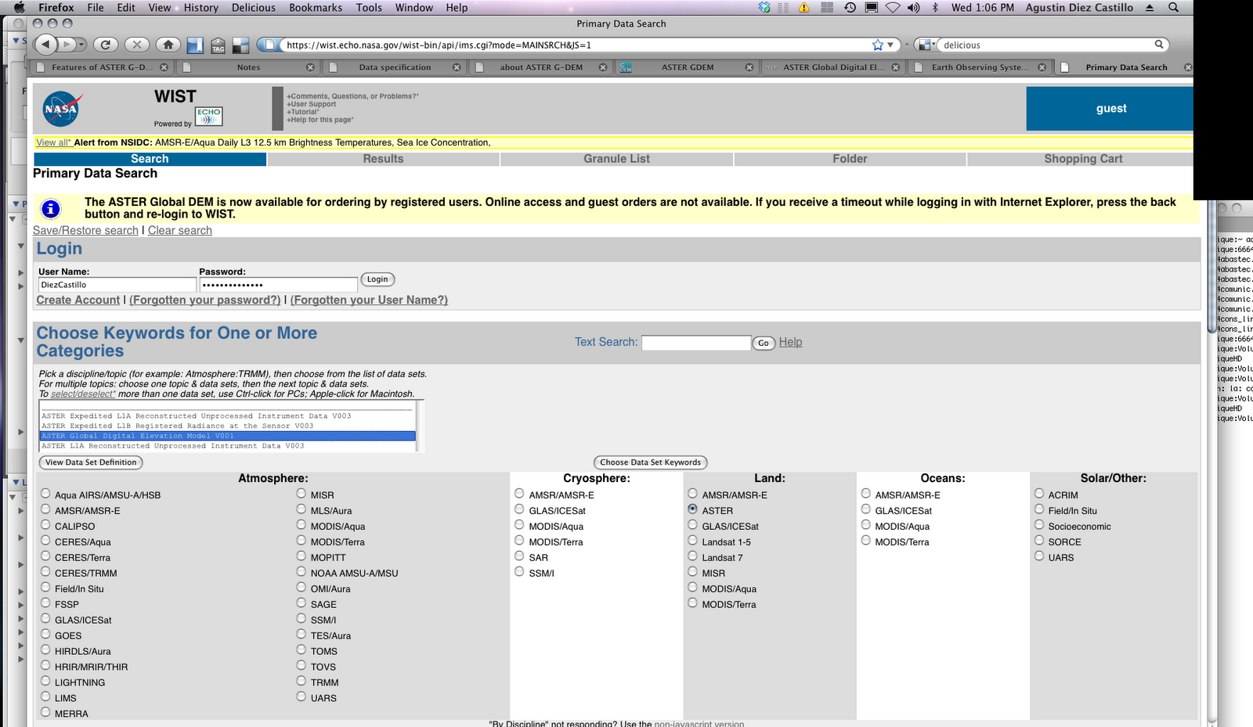The width and height of the screenshot is (1253, 727).
Task: Open the search engine selector dropdown
Action: tap(926, 45)
